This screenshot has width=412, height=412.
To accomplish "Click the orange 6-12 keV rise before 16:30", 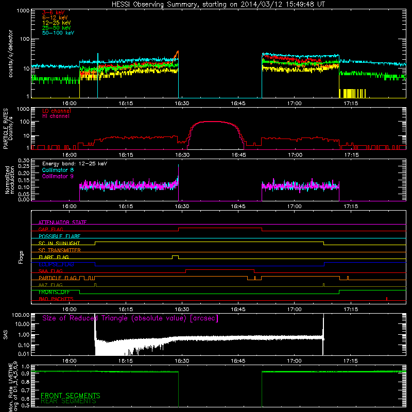I will coord(176,55).
